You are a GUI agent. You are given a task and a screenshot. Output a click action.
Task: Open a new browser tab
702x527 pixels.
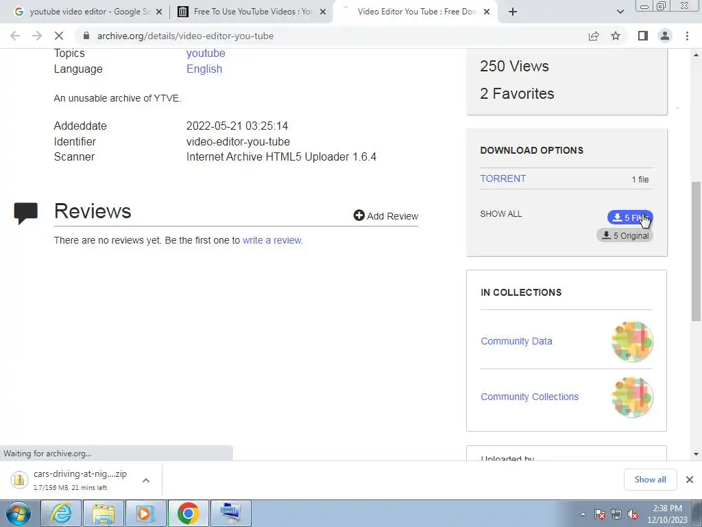point(513,12)
